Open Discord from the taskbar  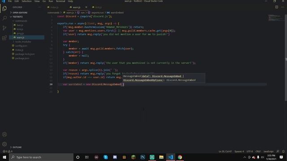click(115, 157)
